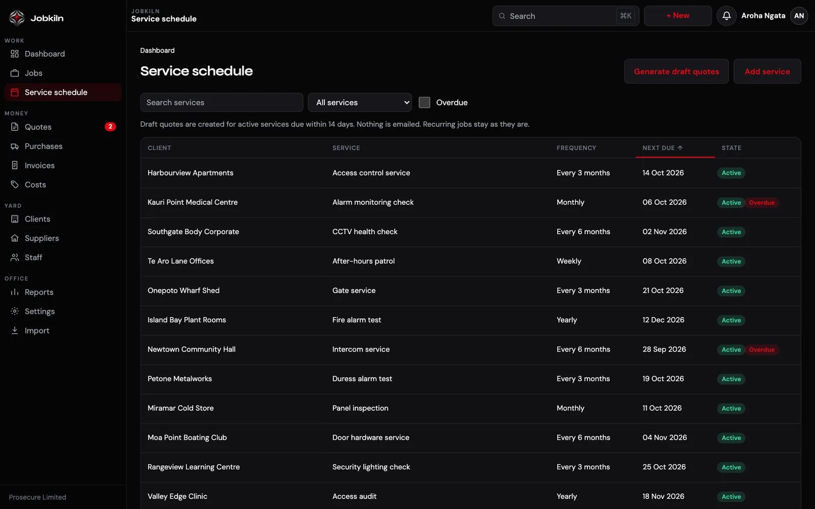Click the Dashboard breadcrumb link
Image resolution: width=815 pixels, height=509 pixels.
pyautogui.click(x=157, y=50)
